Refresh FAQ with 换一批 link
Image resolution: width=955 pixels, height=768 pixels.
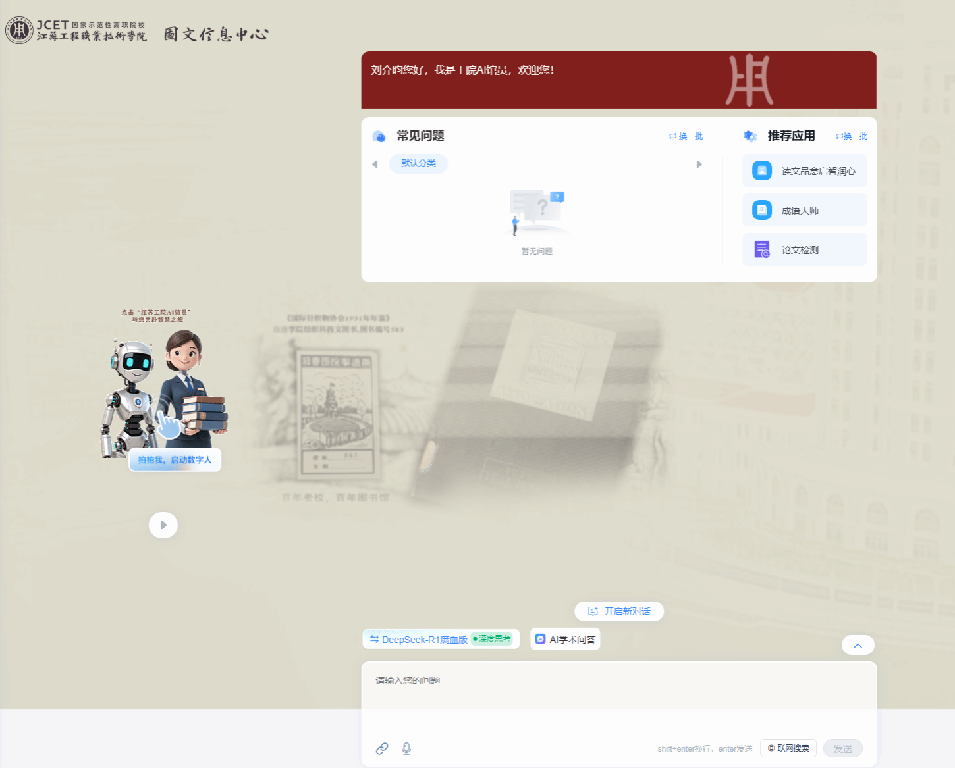(686, 136)
